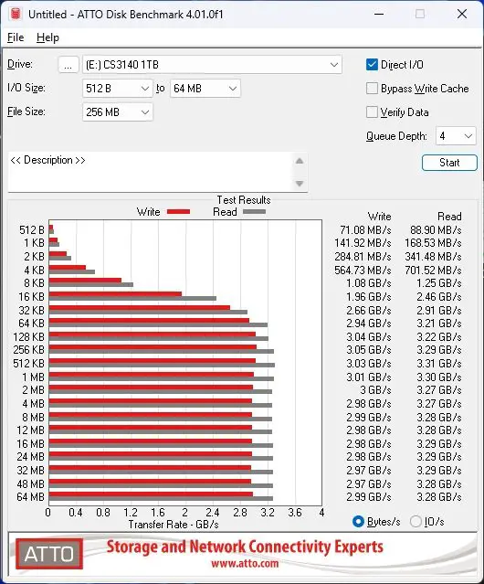This screenshot has height=584, width=484.
Task: Enable Bypass Write Cache checkbox
Action: (372, 89)
